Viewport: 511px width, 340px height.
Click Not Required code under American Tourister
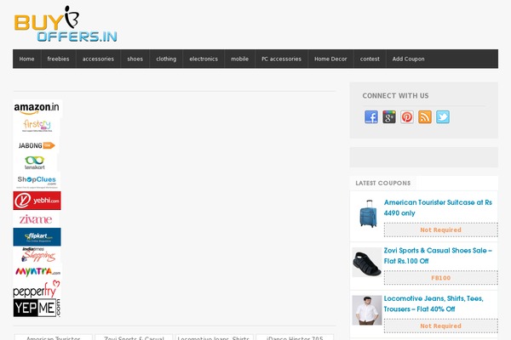click(x=440, y=230)
